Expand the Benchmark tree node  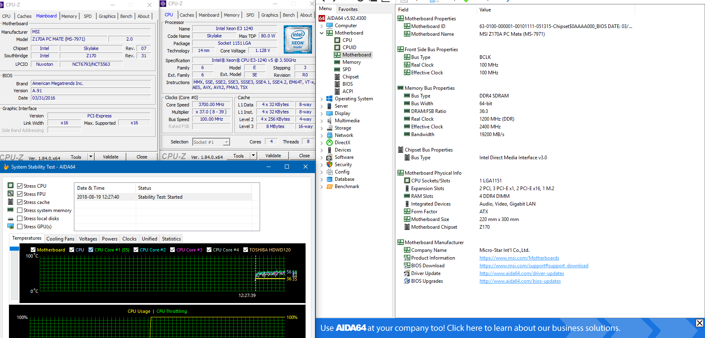point(322,186)
